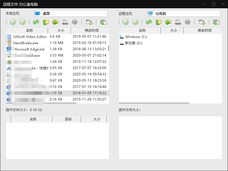
Task: Sort remote files by 修改时间 column
Action: coord(203,30)
